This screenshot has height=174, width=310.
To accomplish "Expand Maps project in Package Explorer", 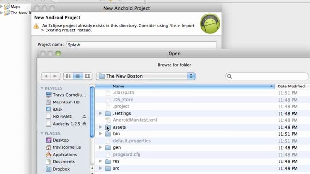I will point(1,6).
